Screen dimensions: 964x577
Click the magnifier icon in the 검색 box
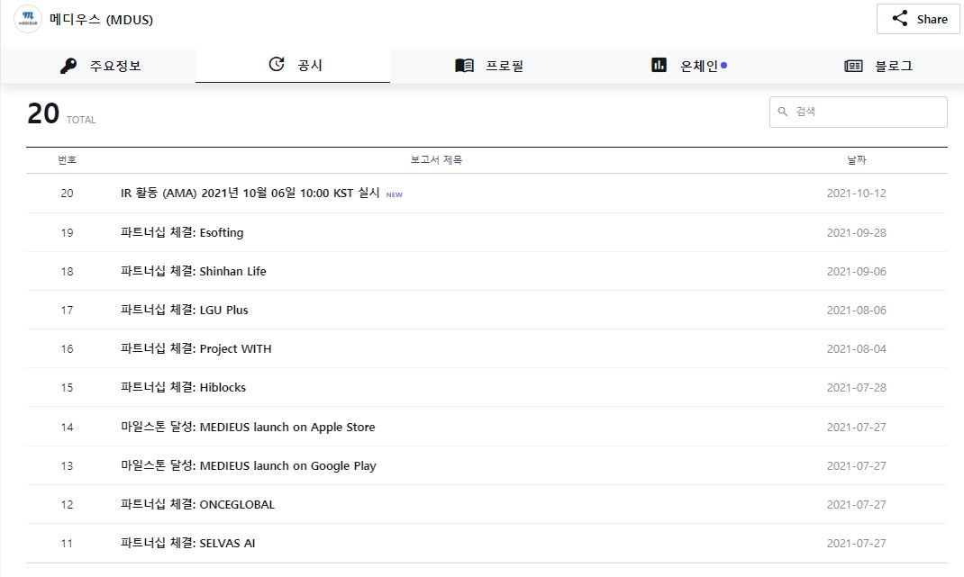(783, 112)
